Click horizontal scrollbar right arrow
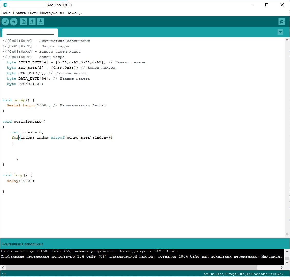290x277 pixels. pyautogui.click(x=282, y=268)
